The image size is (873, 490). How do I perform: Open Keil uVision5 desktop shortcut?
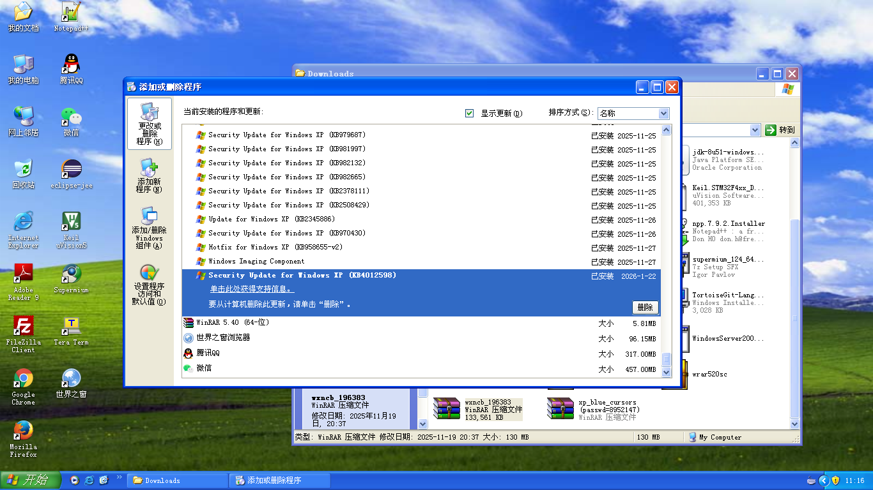coord(71,230)
